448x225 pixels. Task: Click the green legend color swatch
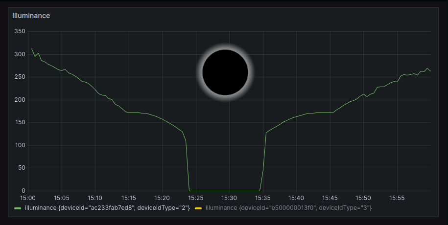pyautogui.click(x=18, y=209)
